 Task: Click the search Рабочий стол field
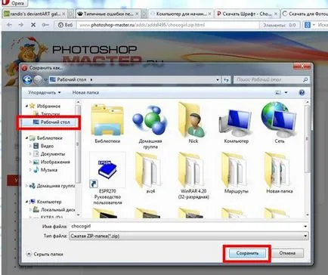[x=271, y=80]
